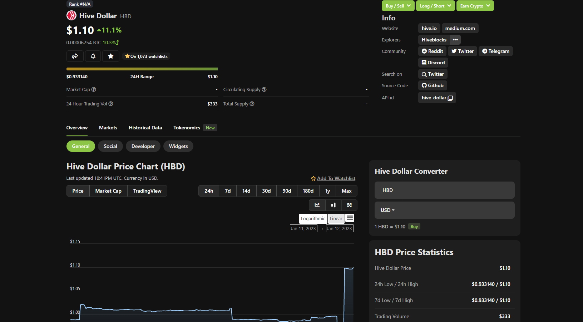Expand the Buy / Sell dropdown
Screen dimensions: 583x322
[x=398, y=6]
